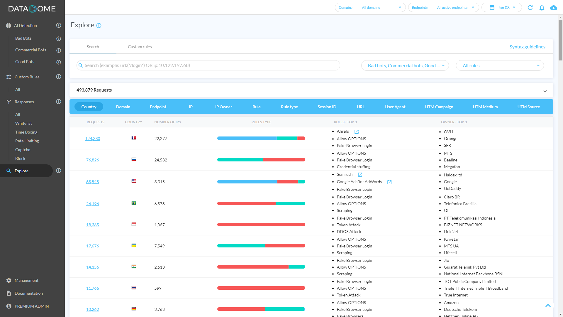Open Ahrefs external link icon
563x317 pixels.
pyautogui.click(x=357, y=132)
